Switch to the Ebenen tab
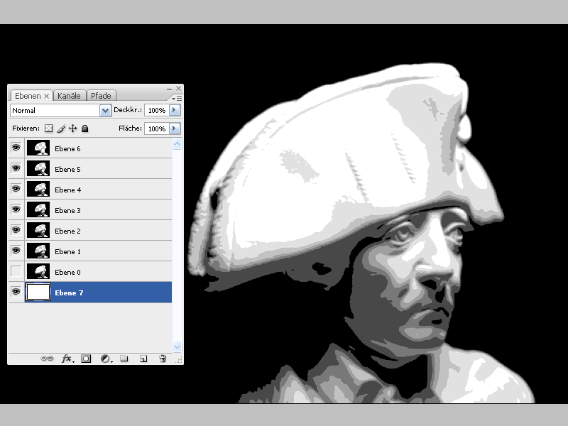568x426 pixels. pyautogui.click(x=28, y=96)
